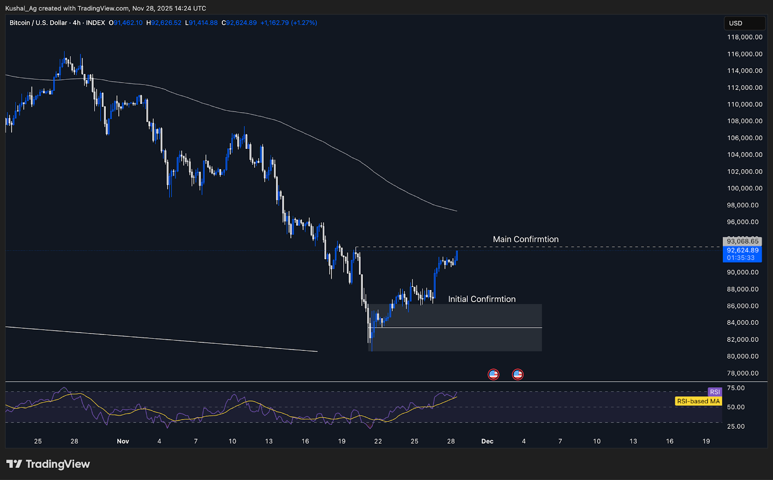The width and height of the screenshot is (773, 480).
Task: Open the Bitcoin / U.S. Dollar symbol selector
Action: point(39,23)
